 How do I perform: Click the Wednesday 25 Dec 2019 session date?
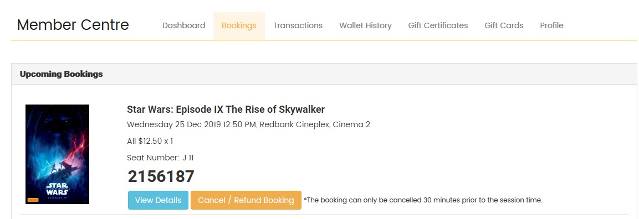tap(174, 124)
